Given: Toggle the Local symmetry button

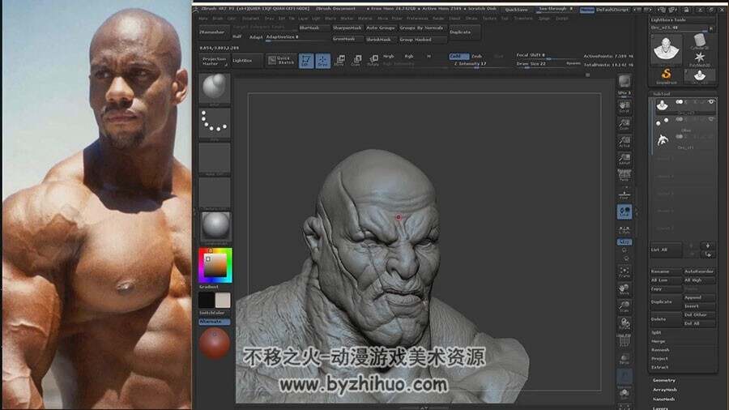Looking at the screenshot, I should point(624,211).
